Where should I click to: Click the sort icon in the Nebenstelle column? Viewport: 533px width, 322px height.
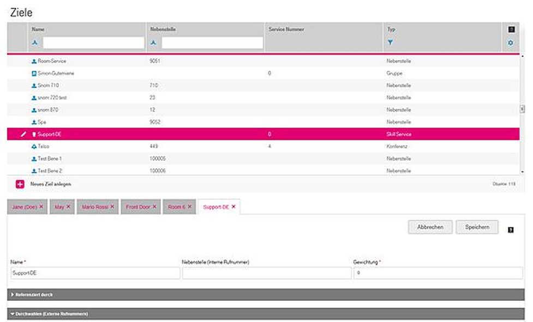tap(153, 42)
